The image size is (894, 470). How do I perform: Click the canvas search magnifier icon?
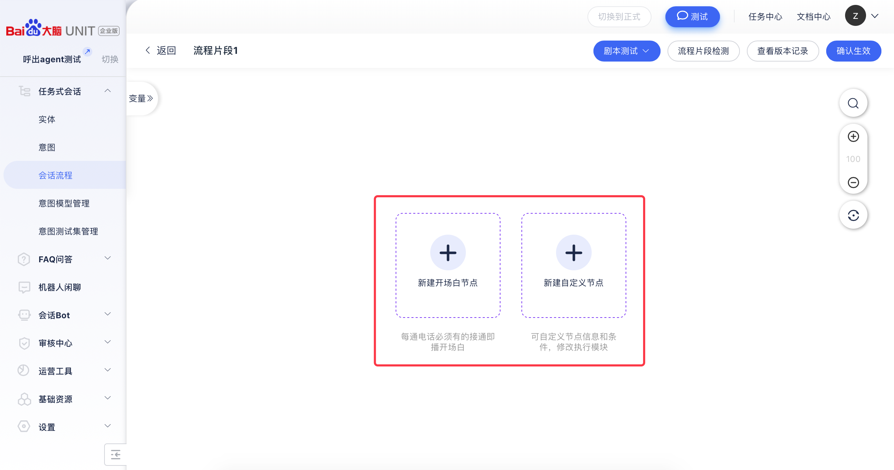[853, 103]
